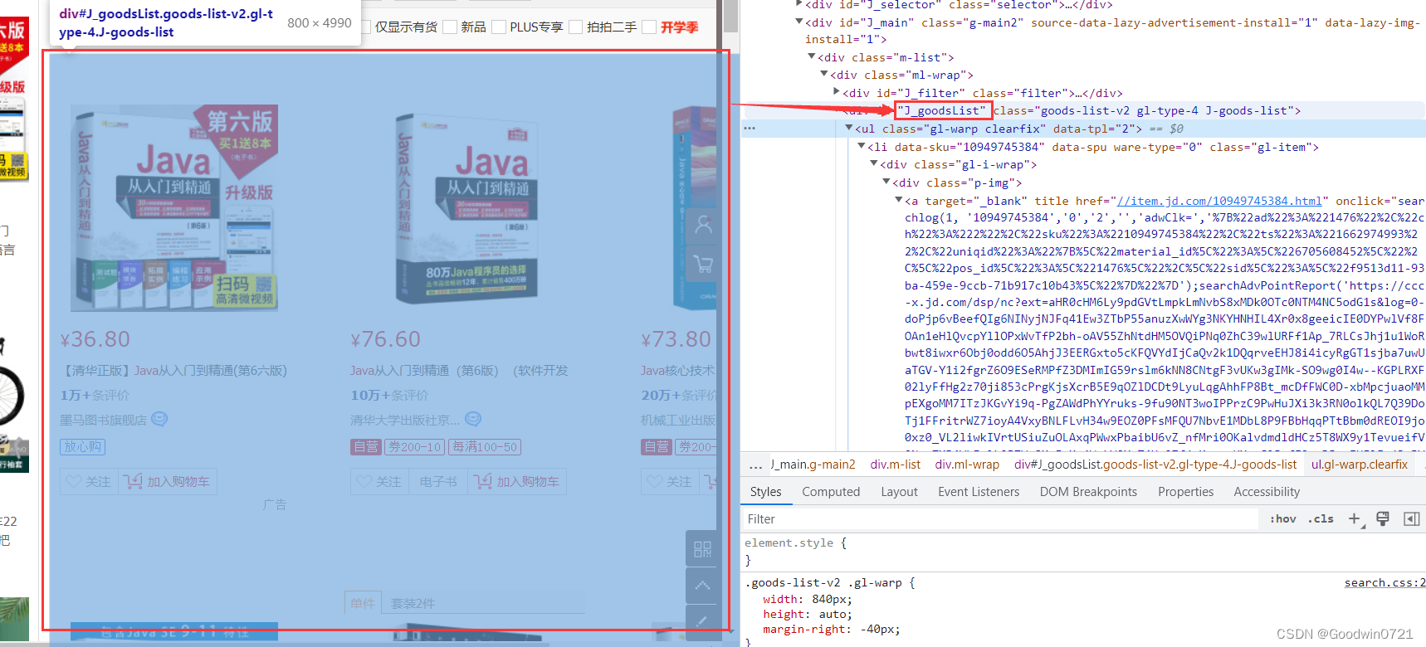Click the heart 关注 button under ¥36.80 book
The image size is (1426, 647).
89,481
